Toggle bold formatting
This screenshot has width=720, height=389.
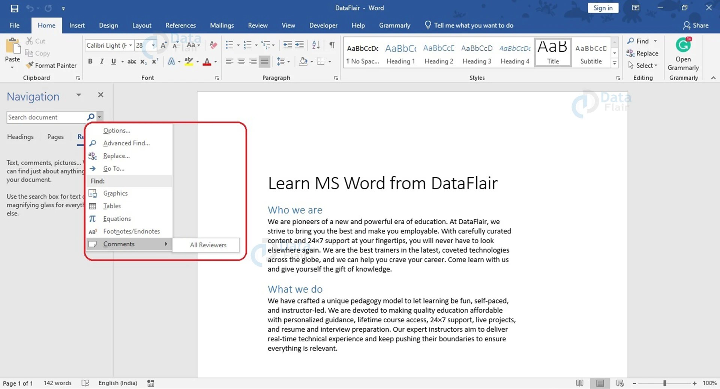[x=90, y=61]
